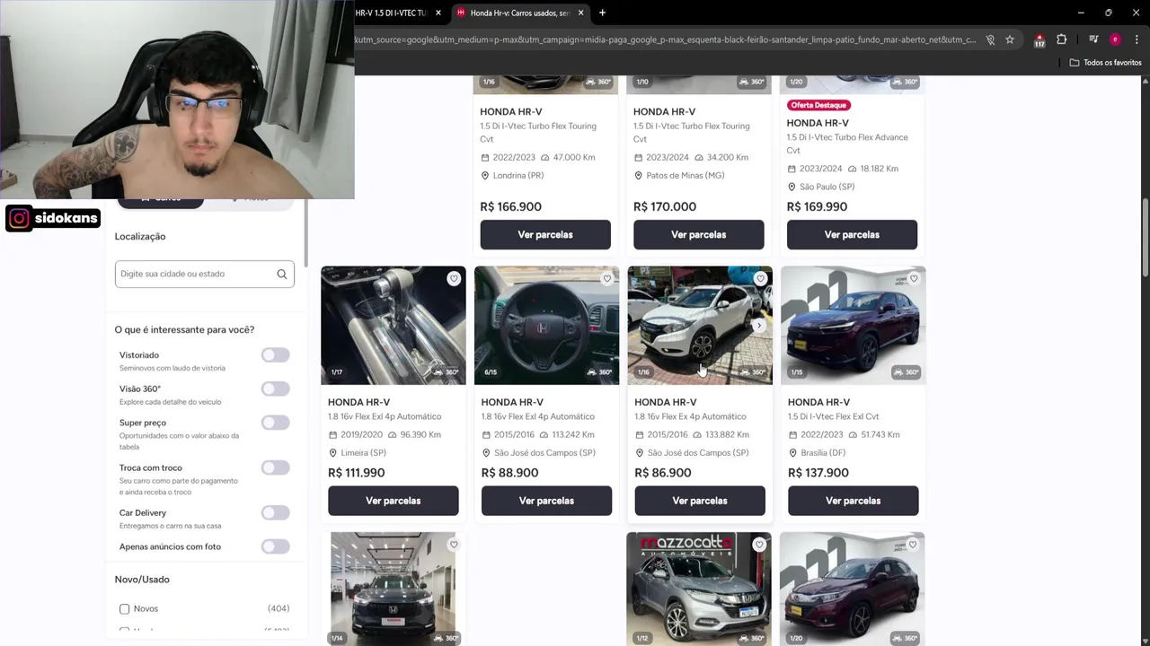Image resolution: width=1150 pixels, height=646 pixels.
Task: Favorite the bottom-row red HR-V heart icon
Action: point(913,545)
